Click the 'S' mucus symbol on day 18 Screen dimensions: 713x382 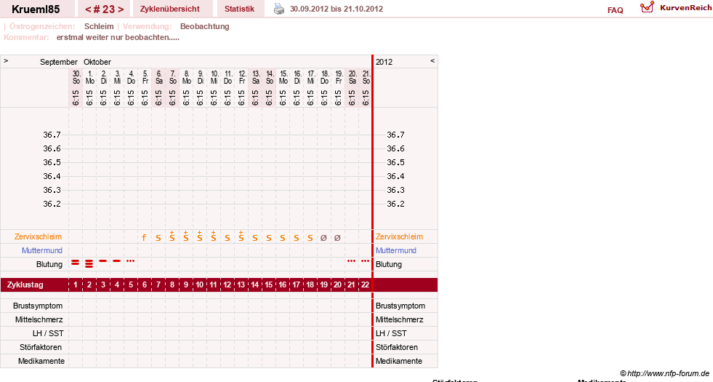[x=310, y=238]
